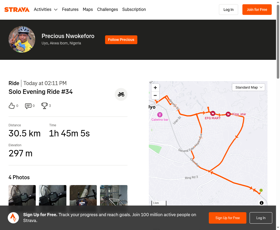The width and height of the screenshot is (280, 230).
Task: Open comments via the speech bubble icon
Action: coord(28,106)
